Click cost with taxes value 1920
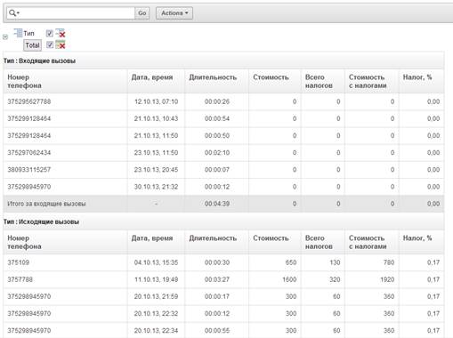The height and width of the screenshot is (338, 453). click(x=387, y=279)
